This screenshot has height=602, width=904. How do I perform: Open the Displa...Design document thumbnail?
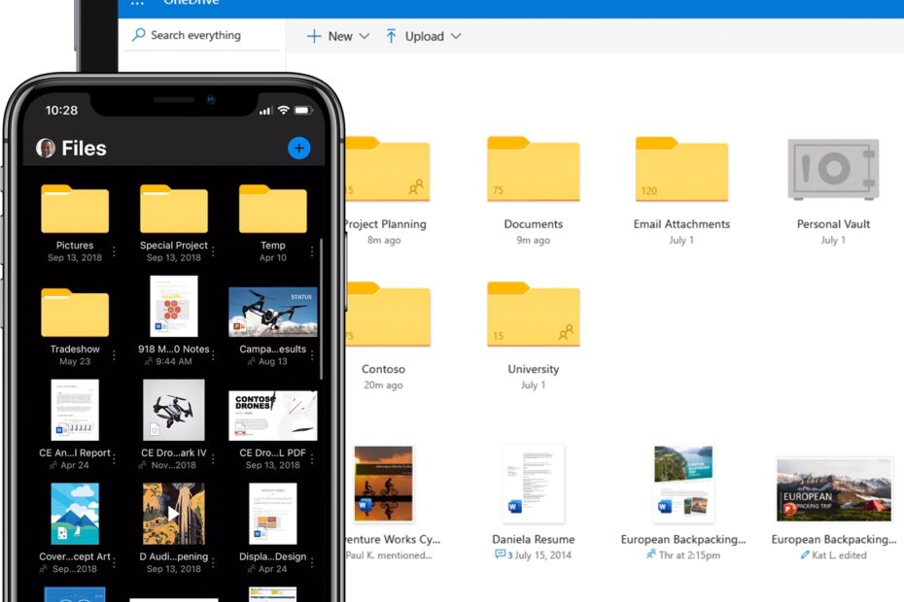[x=273, y=514]
